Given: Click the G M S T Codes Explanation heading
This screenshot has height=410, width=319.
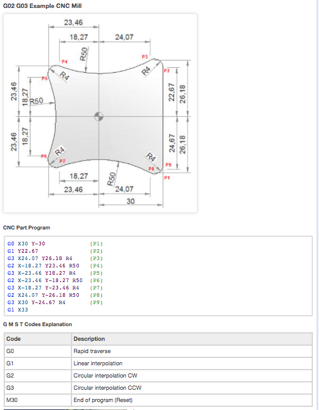Looking at the screenshot, I should [37, 324].
